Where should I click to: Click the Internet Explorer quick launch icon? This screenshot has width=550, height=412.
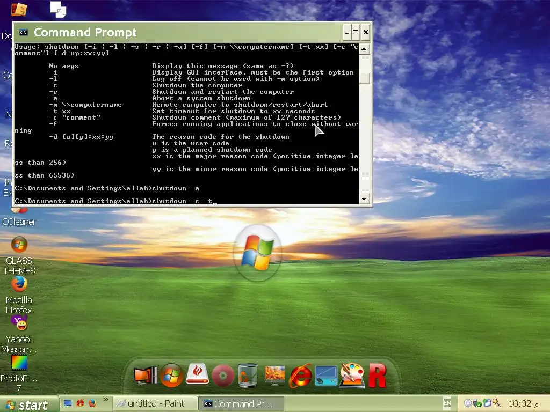(x=80, y=403)
